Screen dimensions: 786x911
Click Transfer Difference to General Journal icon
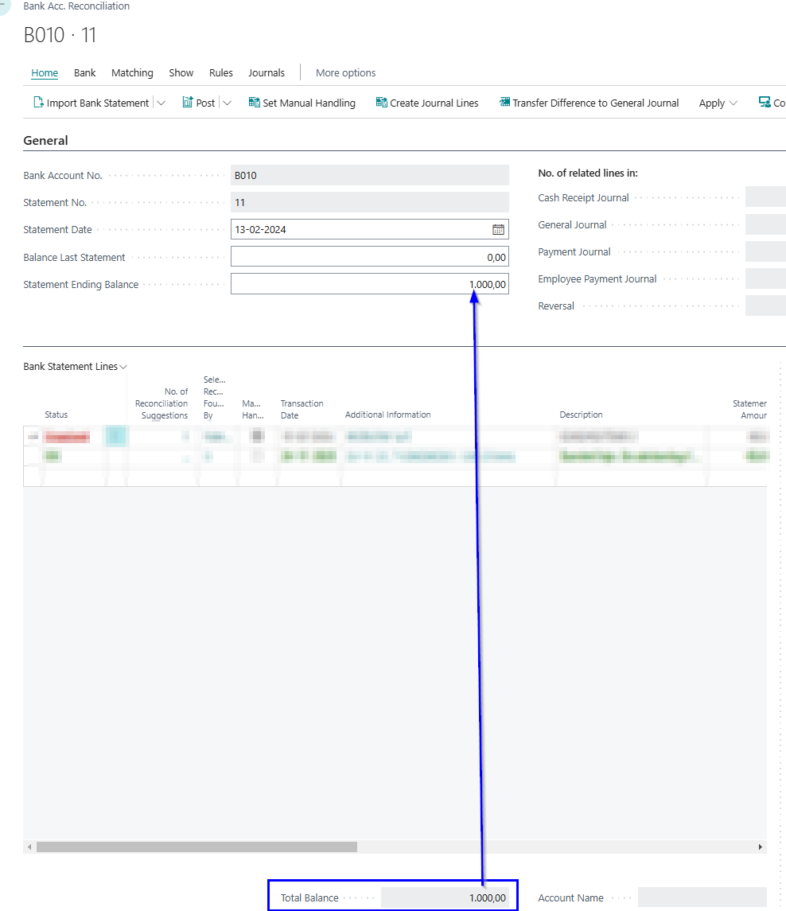tap(504, 103)
